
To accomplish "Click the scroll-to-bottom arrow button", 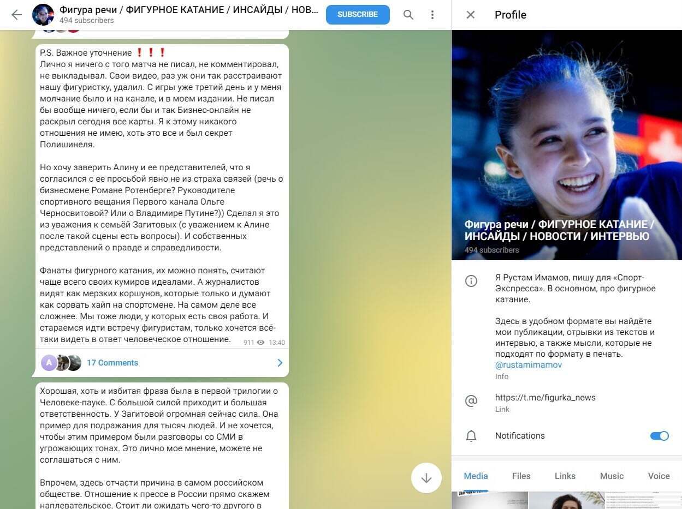I will (426, 478).
